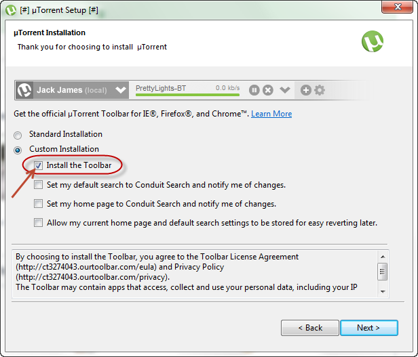Click the plus add icon in the toolbar preview
The image size is (418, 357).
click(306, 90)
